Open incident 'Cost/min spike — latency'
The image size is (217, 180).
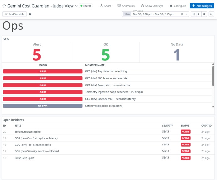coord(36,138)
